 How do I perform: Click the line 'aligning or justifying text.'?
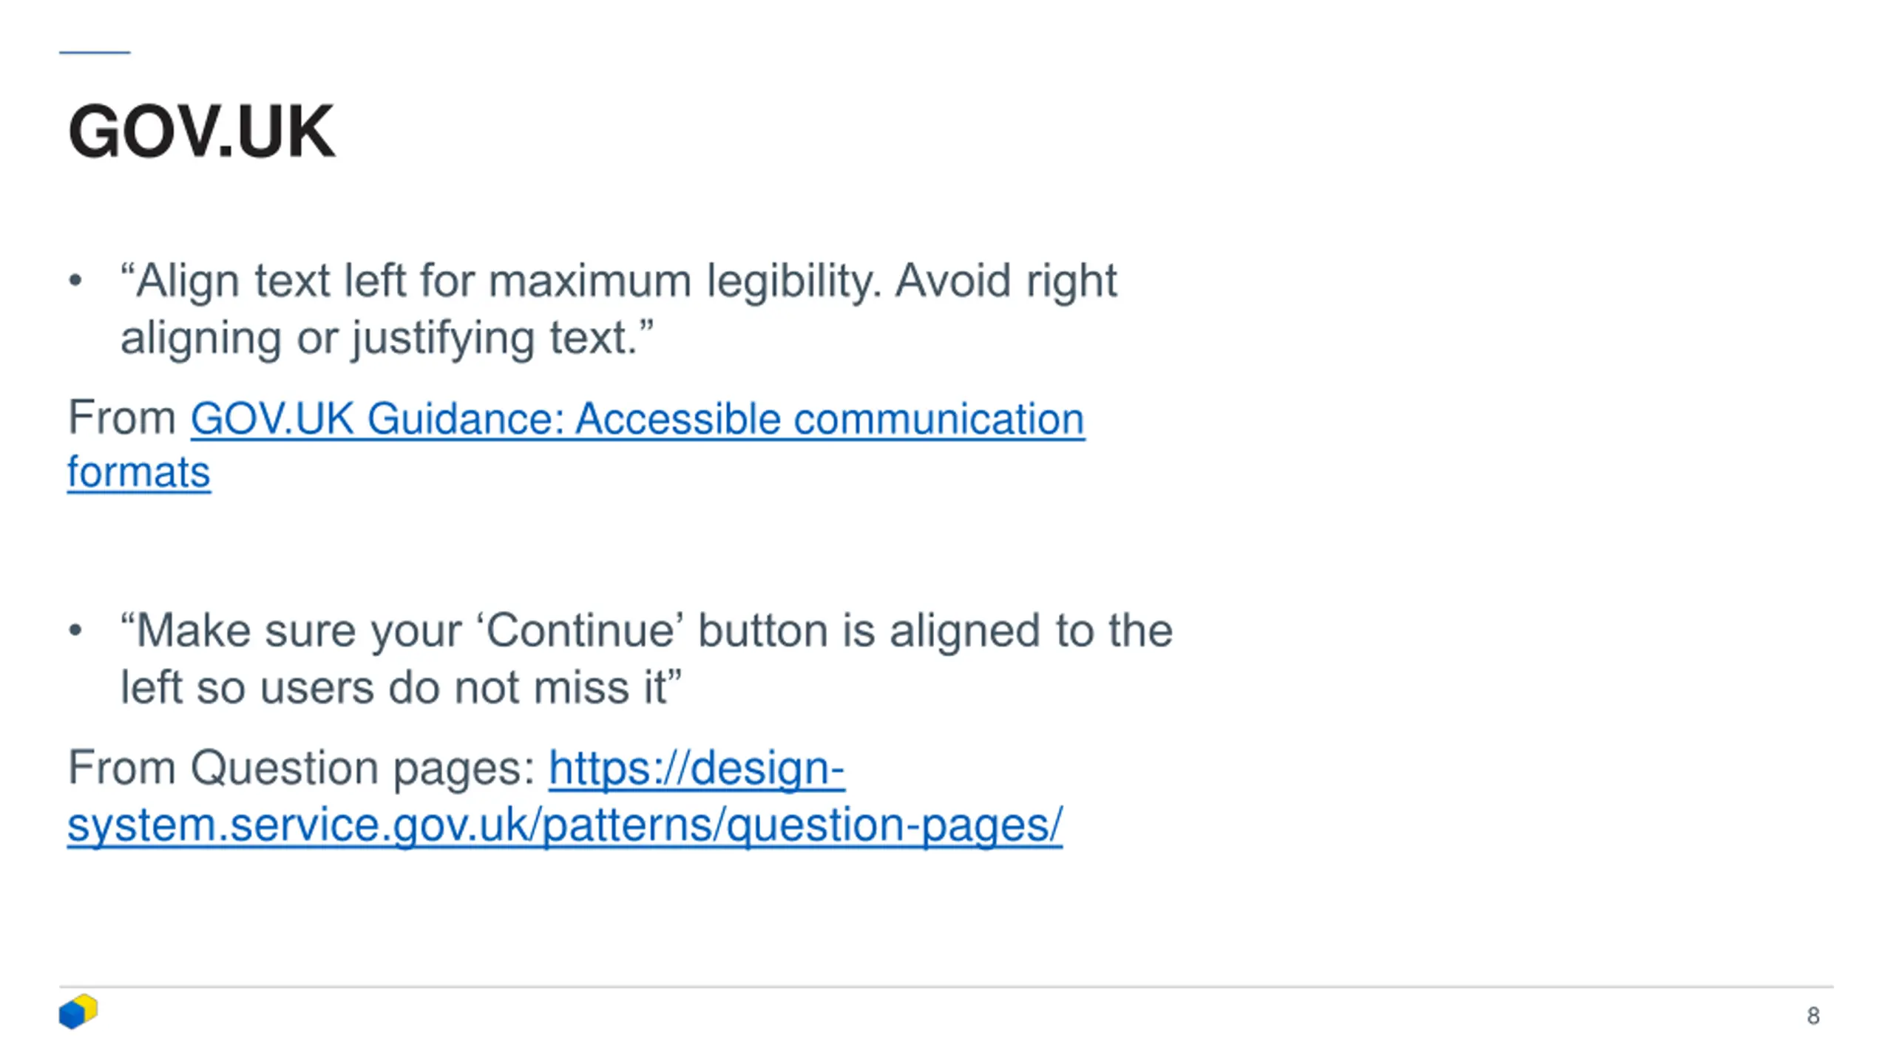coord(387,338)
